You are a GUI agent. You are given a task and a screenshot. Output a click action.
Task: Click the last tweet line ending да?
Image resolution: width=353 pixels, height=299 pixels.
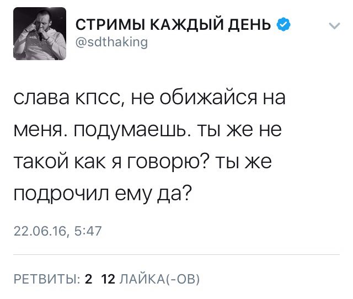(x=103, y=194)
